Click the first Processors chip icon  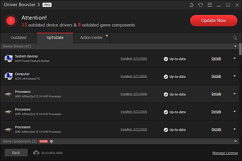click(9, 94)
